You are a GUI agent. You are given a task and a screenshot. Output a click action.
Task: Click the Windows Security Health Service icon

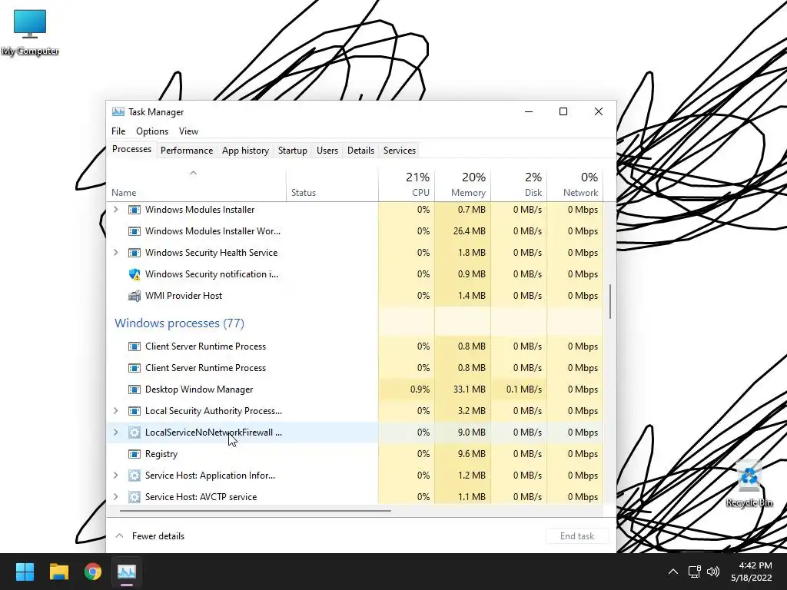click(x=134, y=253)
